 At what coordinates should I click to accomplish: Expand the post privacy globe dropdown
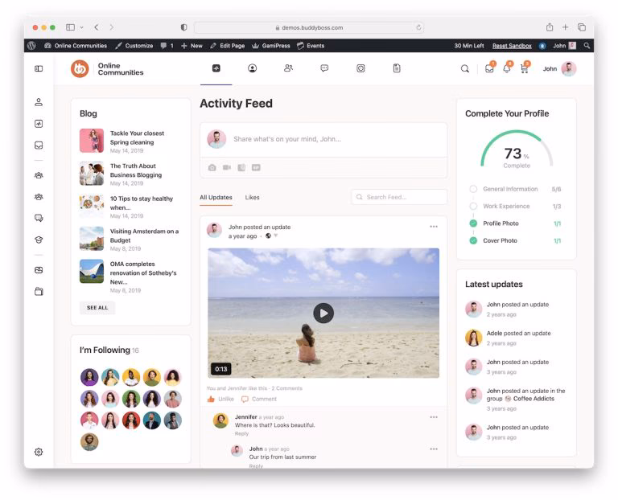[270, 236]
